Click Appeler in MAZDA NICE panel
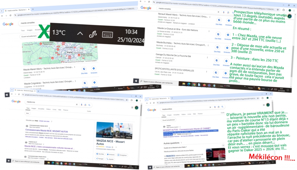 pyautogui.click(x=110, y=159)
